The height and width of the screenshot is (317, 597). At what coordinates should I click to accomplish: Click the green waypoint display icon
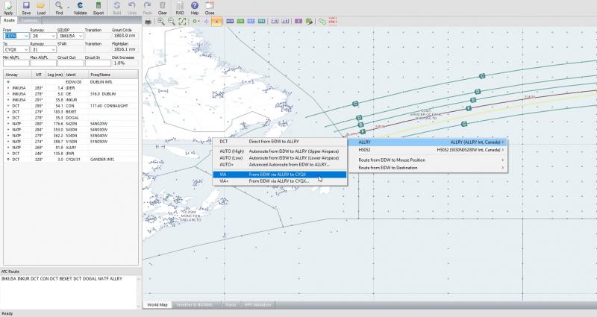196,22
